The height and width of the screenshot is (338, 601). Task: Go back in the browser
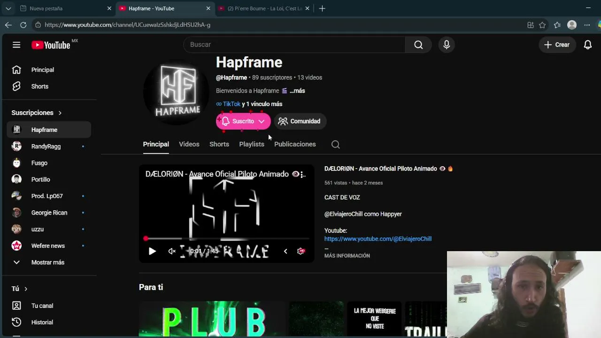(x=8, y=25)
